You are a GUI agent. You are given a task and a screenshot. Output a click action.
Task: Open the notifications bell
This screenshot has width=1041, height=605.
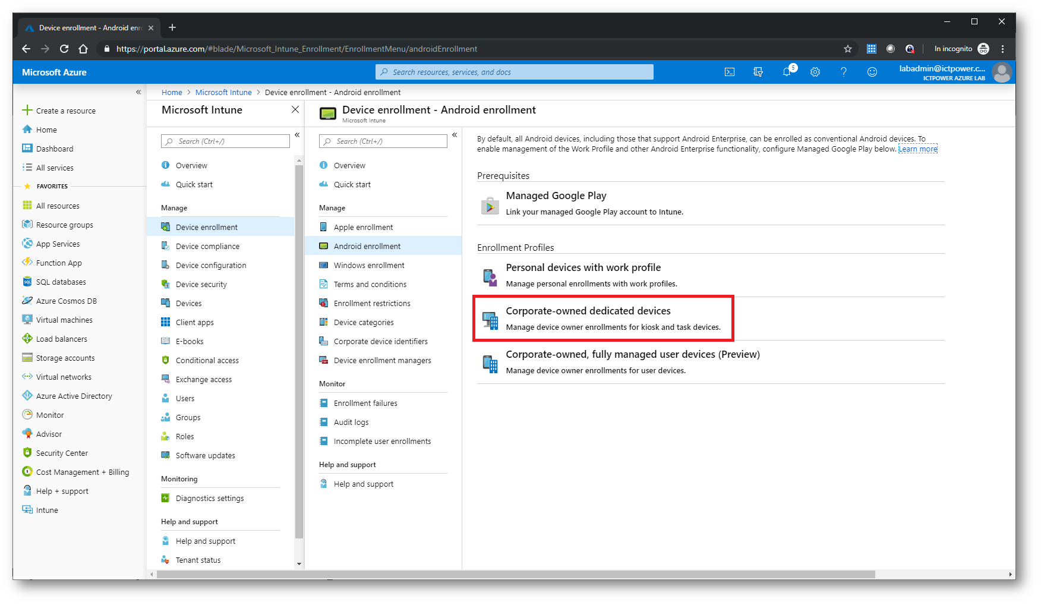click(x=787, y=71)
